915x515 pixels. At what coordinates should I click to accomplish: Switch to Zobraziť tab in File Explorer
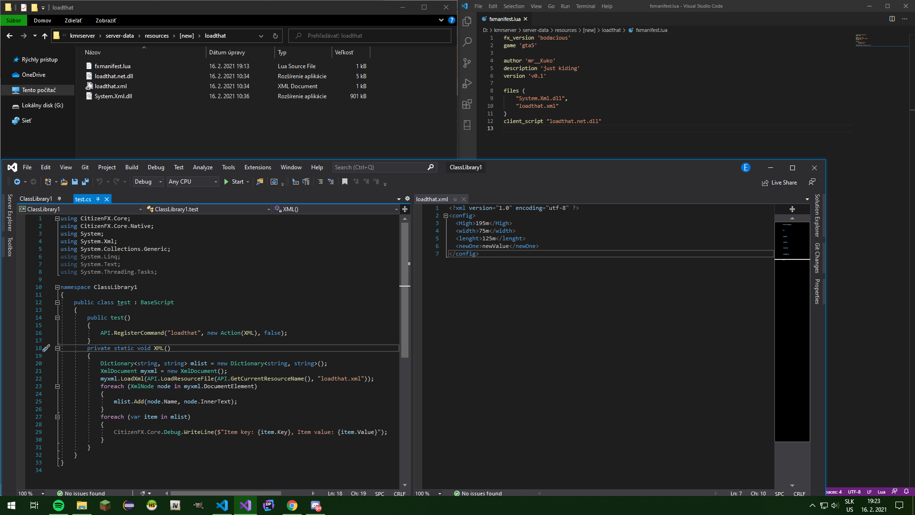[105, 21]
